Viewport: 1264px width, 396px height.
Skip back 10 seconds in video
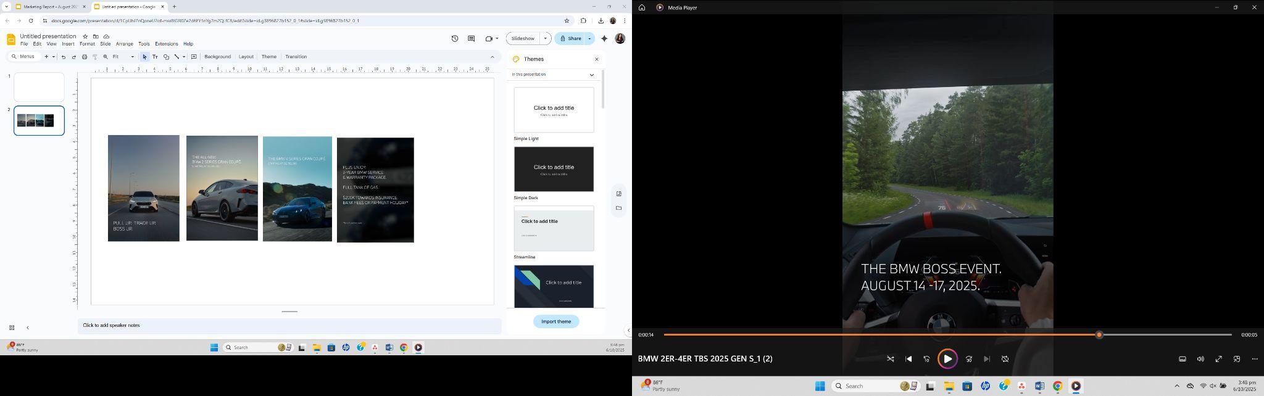[926, 359]
